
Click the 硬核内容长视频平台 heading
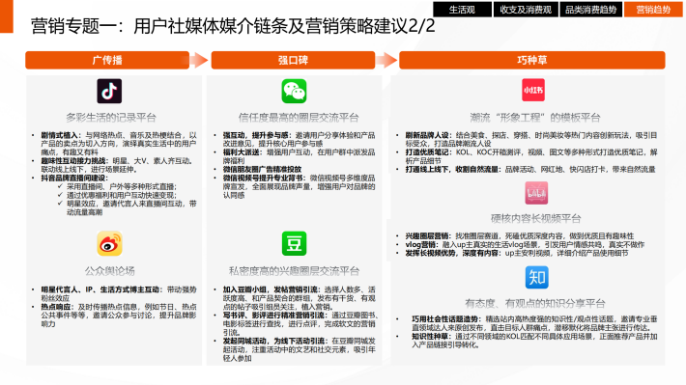pos(536,218)
